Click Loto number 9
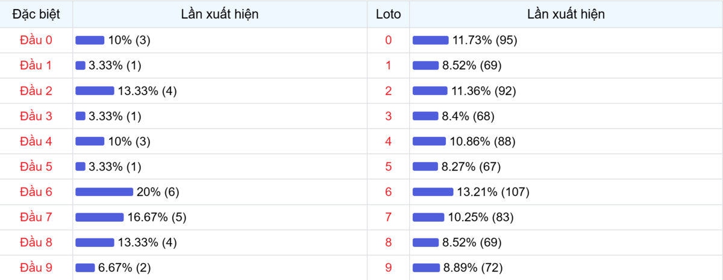The width and height of the screenshot is (723, 280). 388,267
